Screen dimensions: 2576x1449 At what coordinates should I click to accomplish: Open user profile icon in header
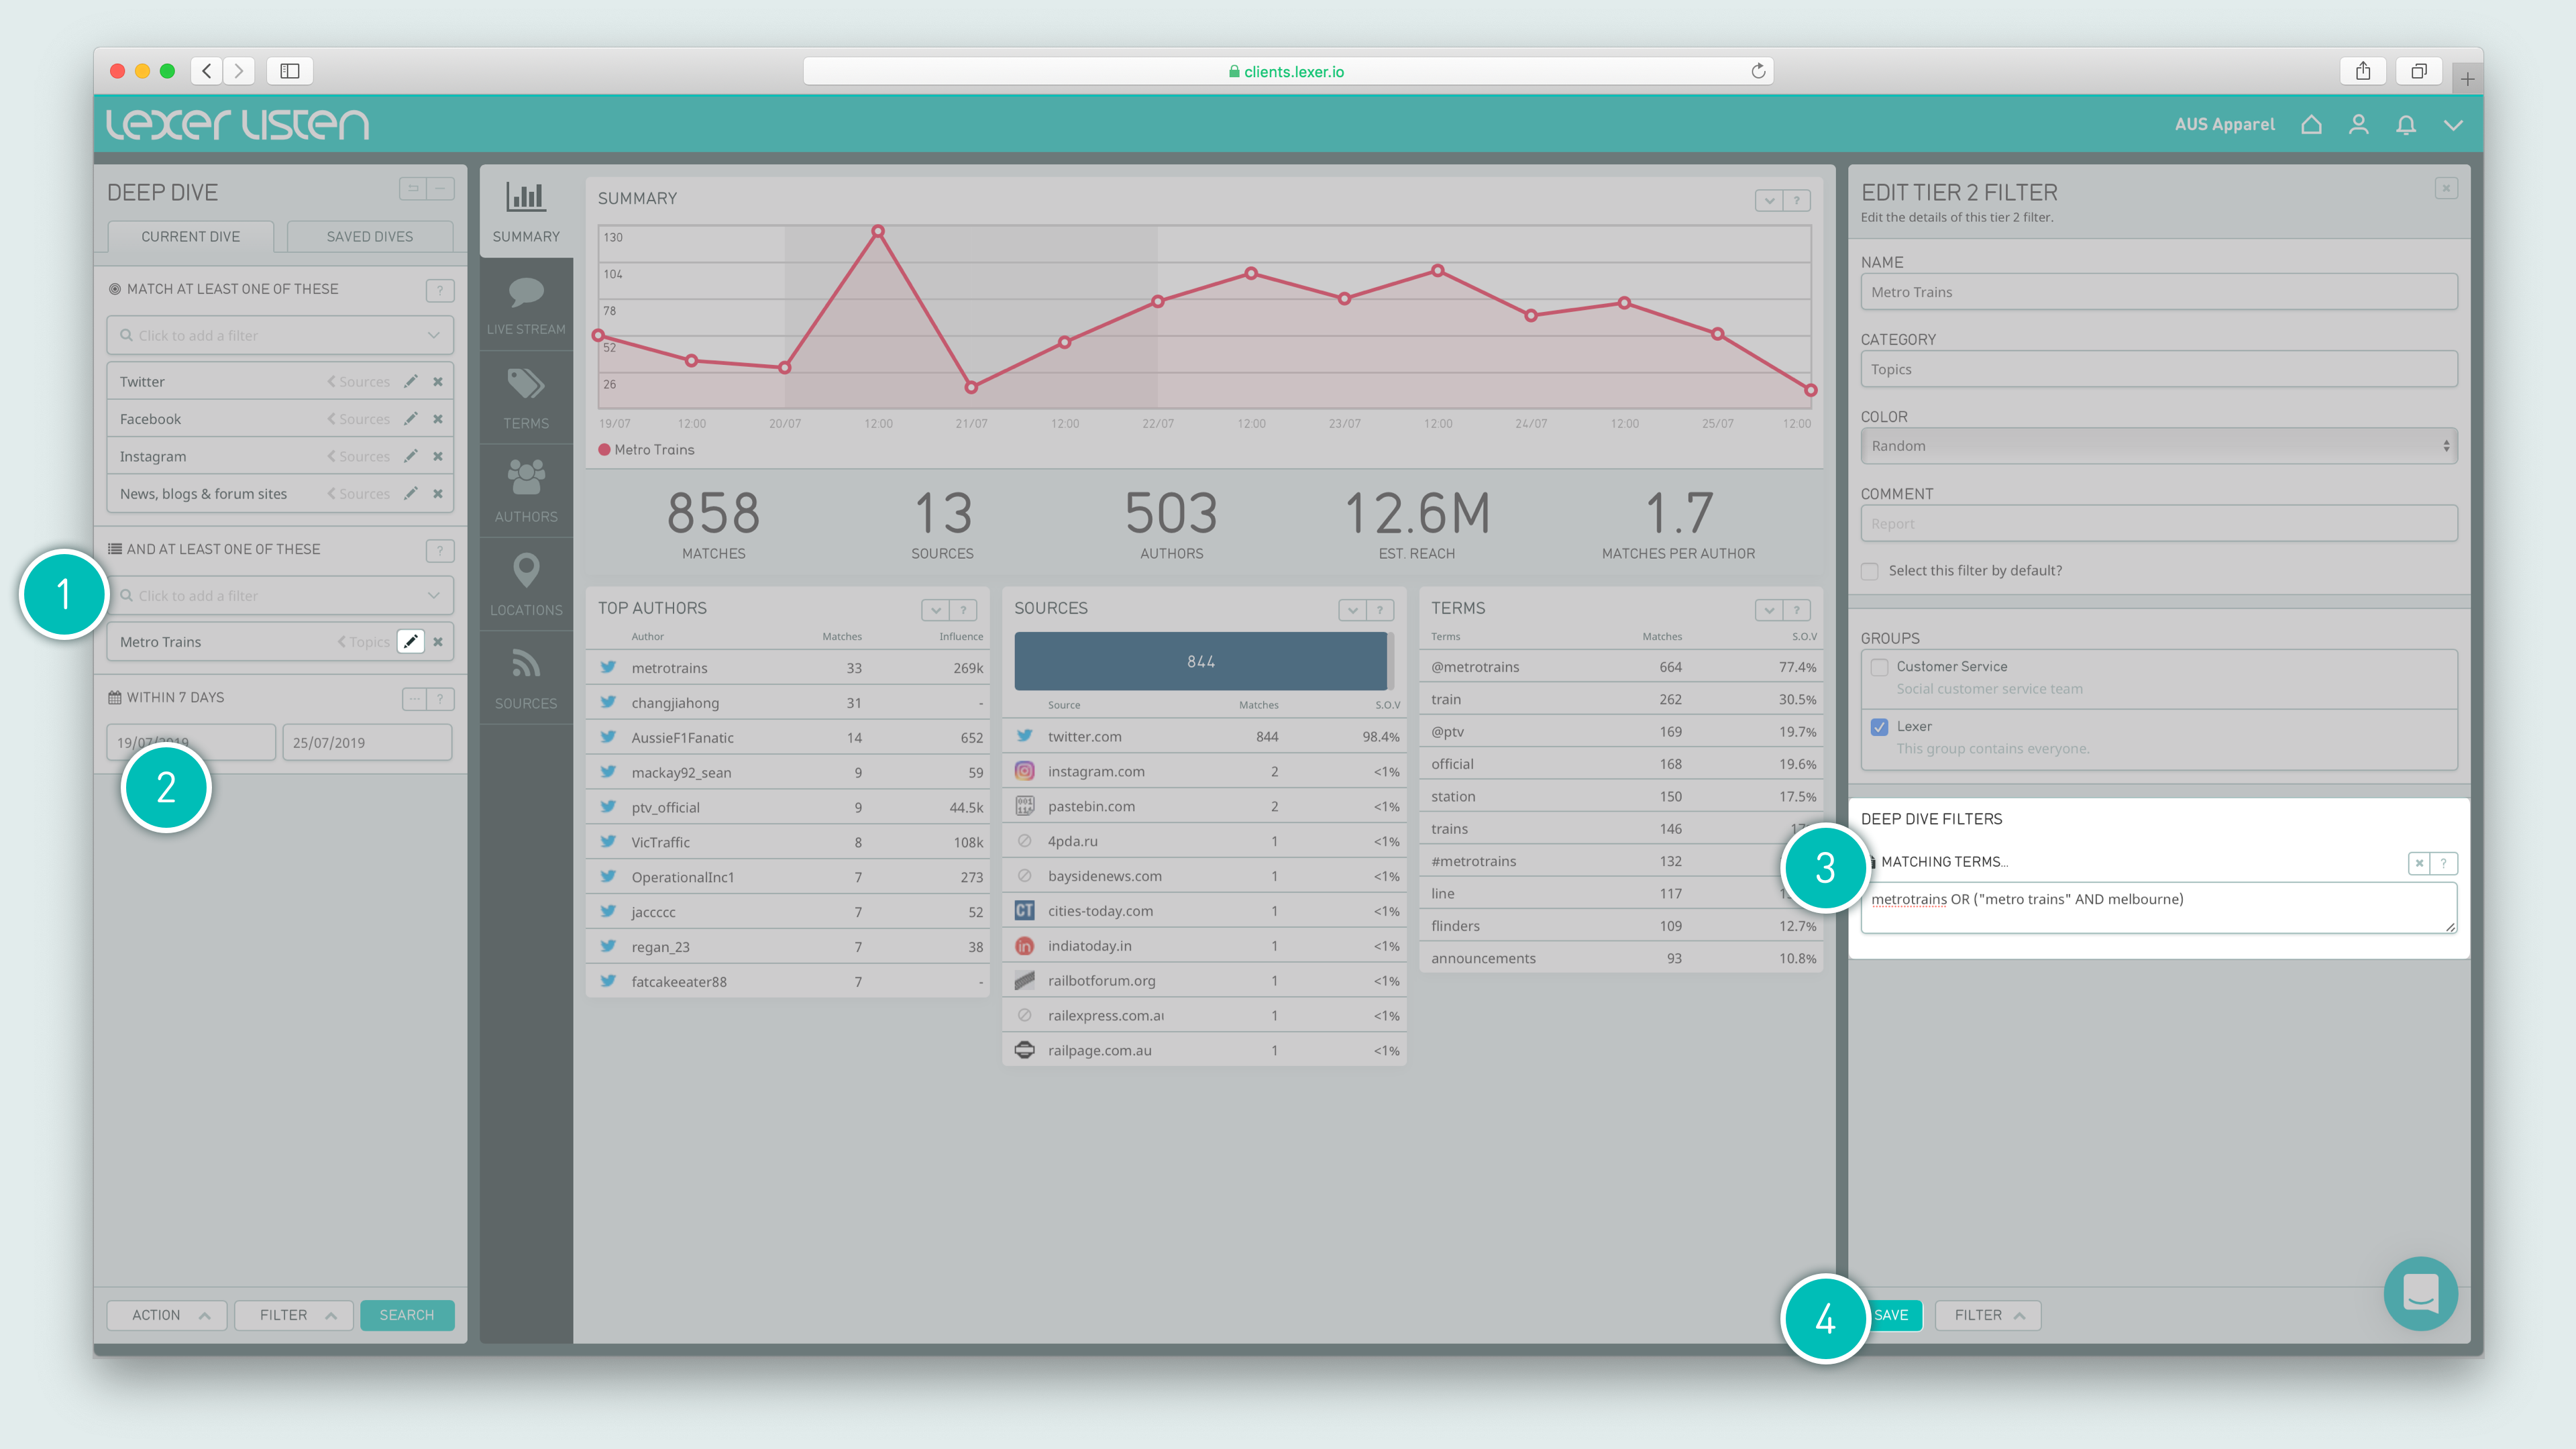[2359, 124]
